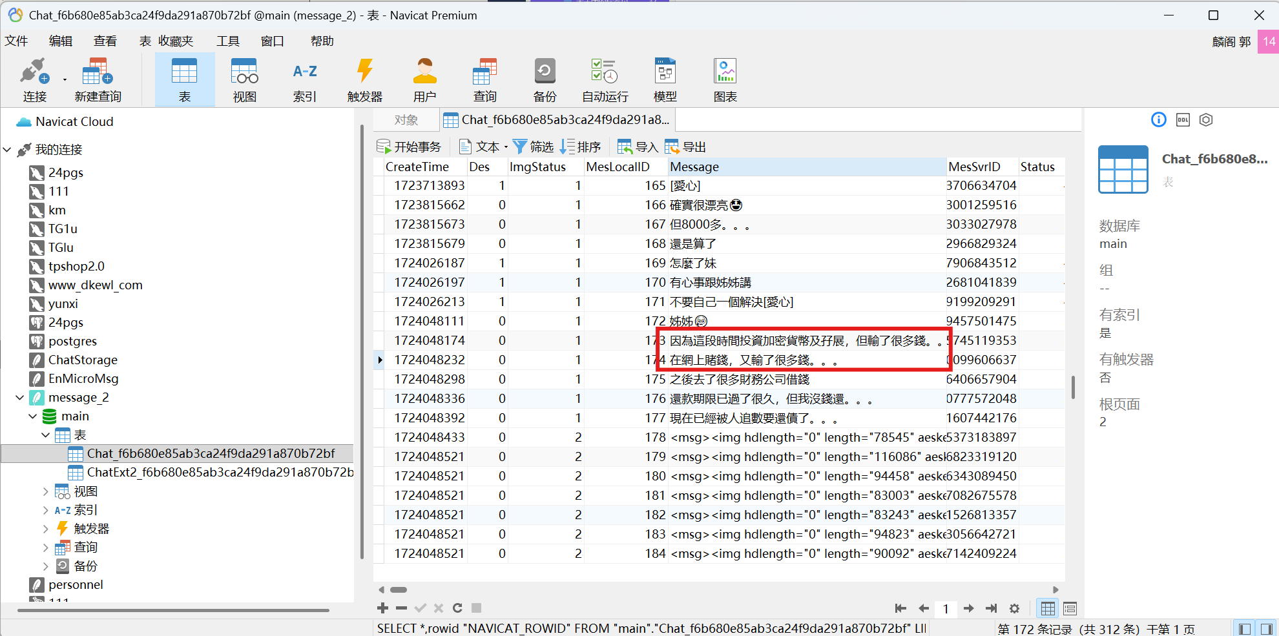
Task: Collapse the 我的连接 tree node
Action: pyautogui.click(x=7, y=150)
